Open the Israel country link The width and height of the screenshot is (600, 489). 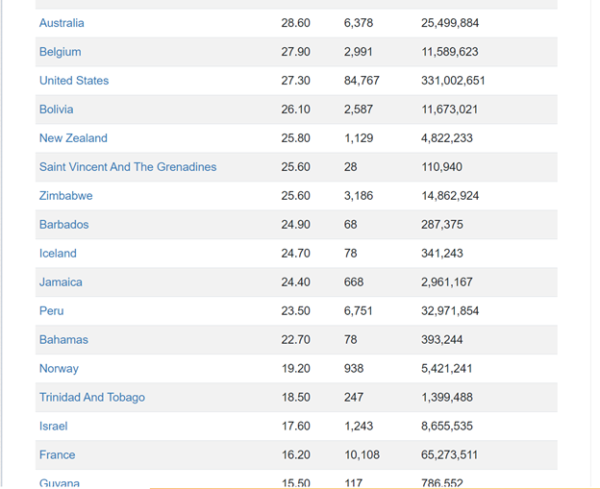[x=53, y=427]
